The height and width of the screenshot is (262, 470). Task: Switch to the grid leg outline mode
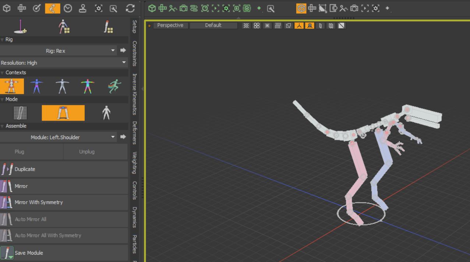click(x=20, y=113)
